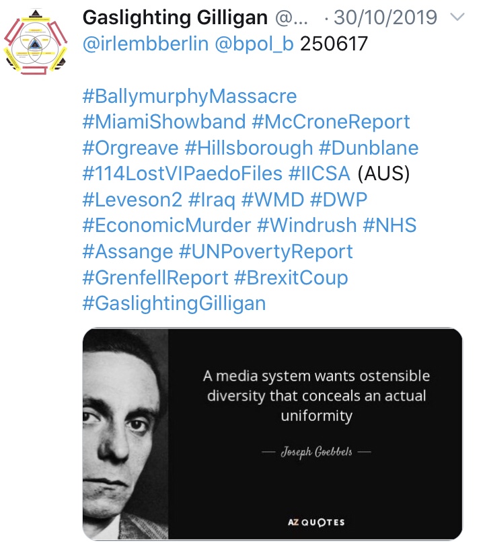The height and width of the screenshot is (542, 485).
Task: Open the #GrenfellReport hashtag
Action: click(x=155, y=278)
